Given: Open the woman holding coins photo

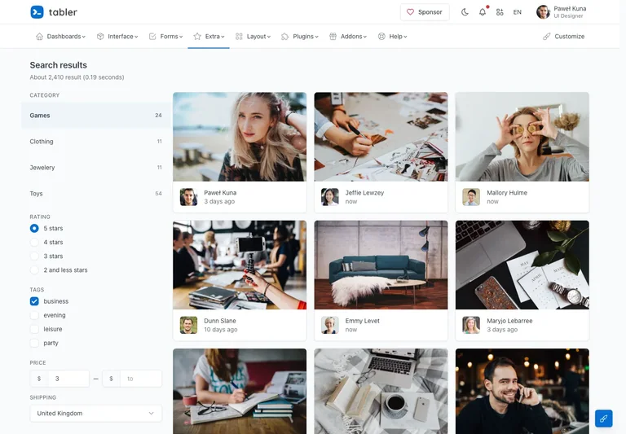Looking at the screenshot, I should [x=522, y=137].
